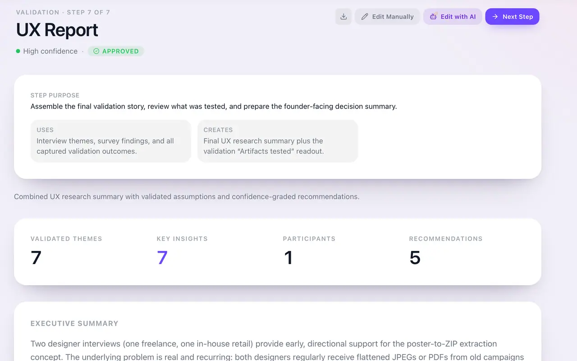
Task: Open Edit with AI
Action: coord(453,17)
